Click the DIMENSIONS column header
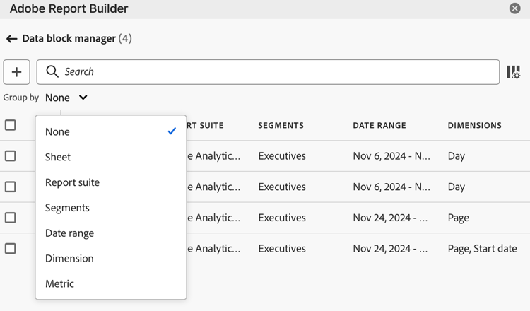Screen dimensions: 530x311 coord(475,125)
